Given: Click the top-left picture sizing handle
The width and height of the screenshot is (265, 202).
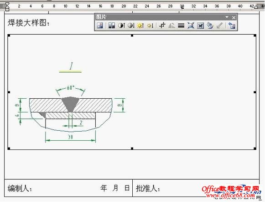Looking at the screenshot, I should (x=9, y=36).
